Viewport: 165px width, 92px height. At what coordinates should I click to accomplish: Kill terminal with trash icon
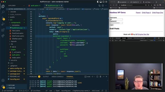[100, 77]
